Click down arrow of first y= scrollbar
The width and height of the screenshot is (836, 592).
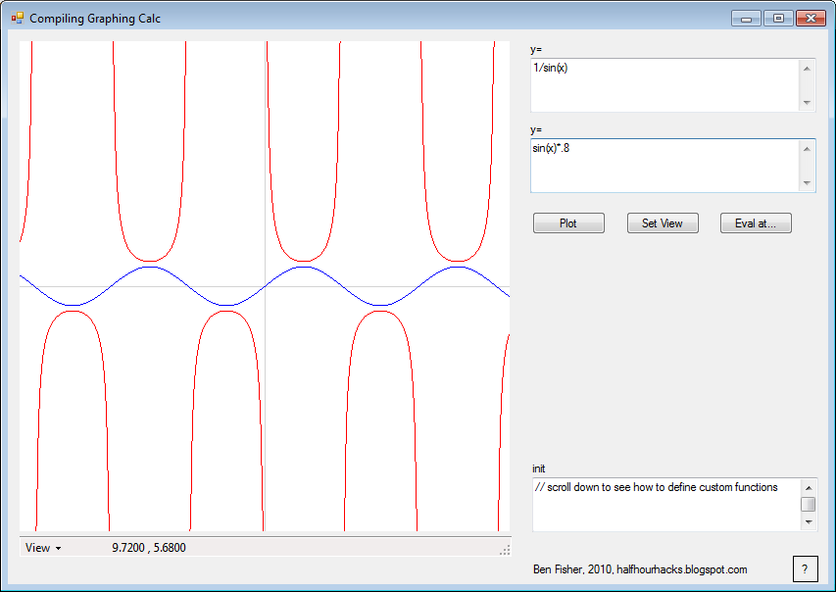(x=807, y=102)
